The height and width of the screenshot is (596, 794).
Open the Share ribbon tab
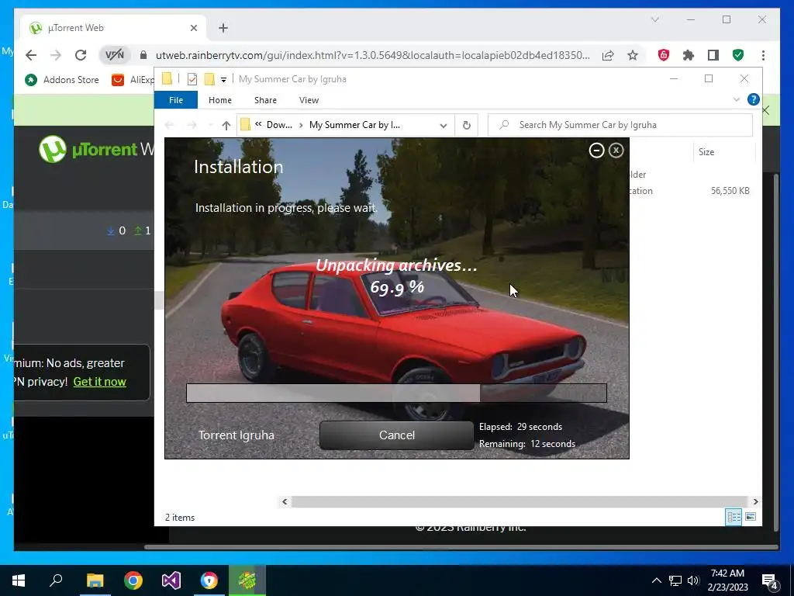click(265, 100)
